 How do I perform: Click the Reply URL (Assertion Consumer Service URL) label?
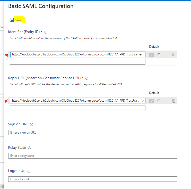click(x=45, y=78)
